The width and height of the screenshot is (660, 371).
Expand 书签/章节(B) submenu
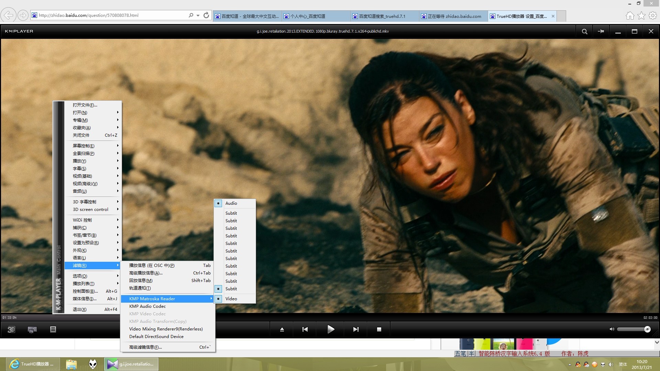pyautogui.click(x=93, y=235)
